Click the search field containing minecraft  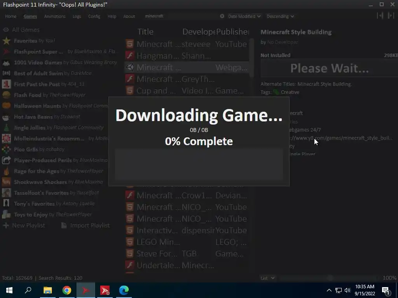pyautogui.click(x=180, y=16)
